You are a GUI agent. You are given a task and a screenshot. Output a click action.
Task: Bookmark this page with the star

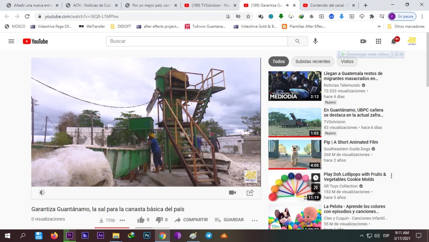(x=248, y=16)
